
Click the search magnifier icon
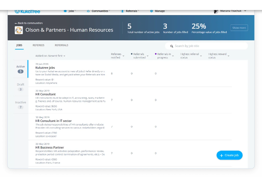(x=172, y=46)
